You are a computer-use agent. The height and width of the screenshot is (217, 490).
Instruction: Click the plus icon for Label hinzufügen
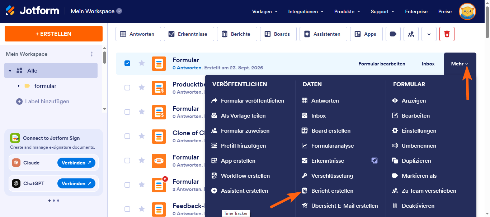click(19, 102)
